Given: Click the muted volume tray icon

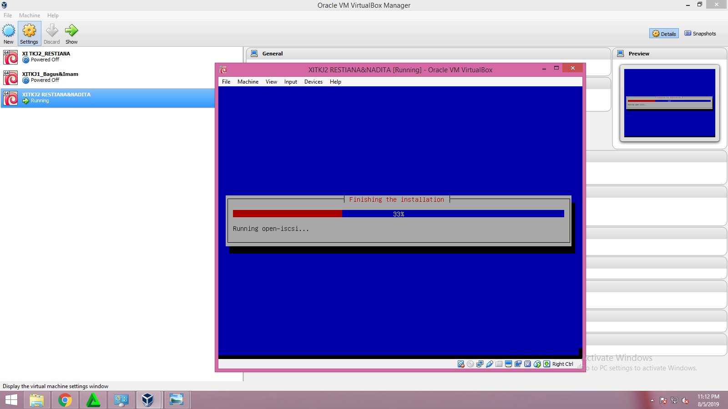Looking at the screenshot, I should point(685,400).
